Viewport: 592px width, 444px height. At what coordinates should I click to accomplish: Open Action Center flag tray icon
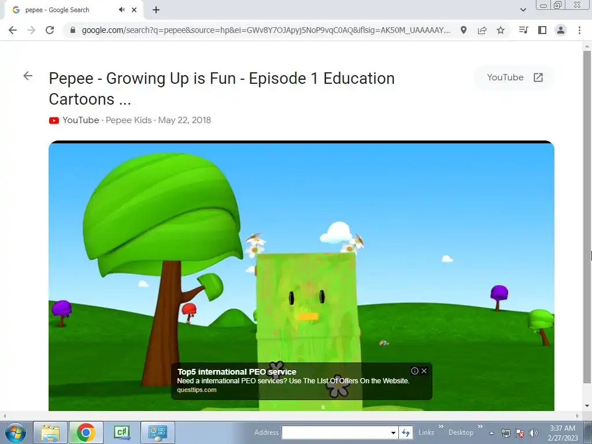(520, 433)
